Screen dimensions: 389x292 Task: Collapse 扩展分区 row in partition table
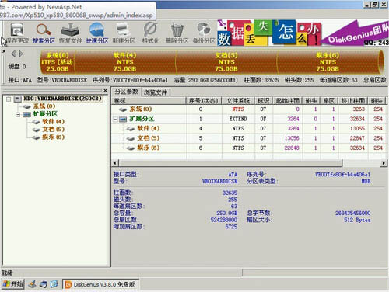pyautogui.click(x=115, y=119)
